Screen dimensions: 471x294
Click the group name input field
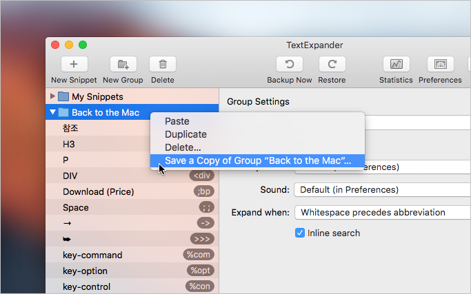[x=418, y=123]
